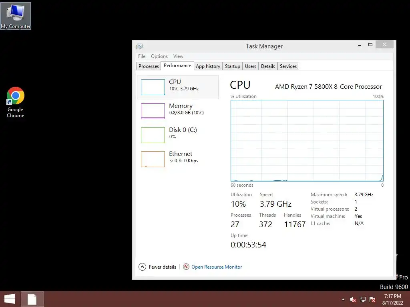Click the Sockets label
This screenshot has height=307, width=410.
coord(319,202)
